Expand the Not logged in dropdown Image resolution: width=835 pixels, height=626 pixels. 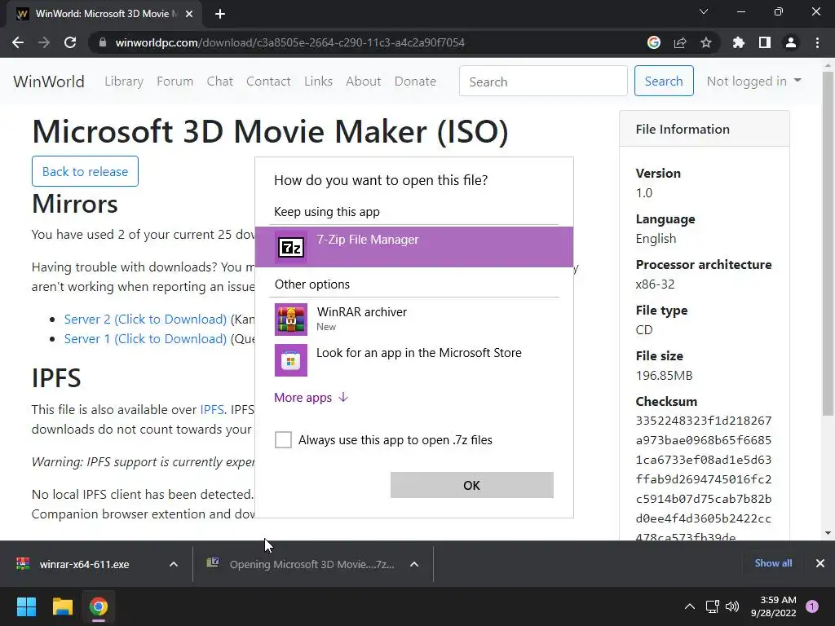pyautogui.click(x=753, y=81)
